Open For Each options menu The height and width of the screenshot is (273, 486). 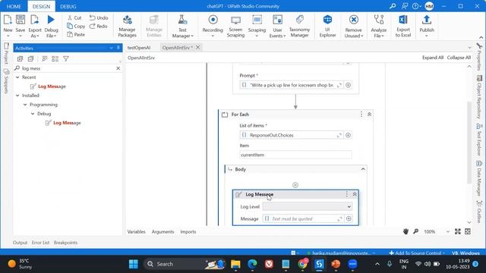[361, 115]
